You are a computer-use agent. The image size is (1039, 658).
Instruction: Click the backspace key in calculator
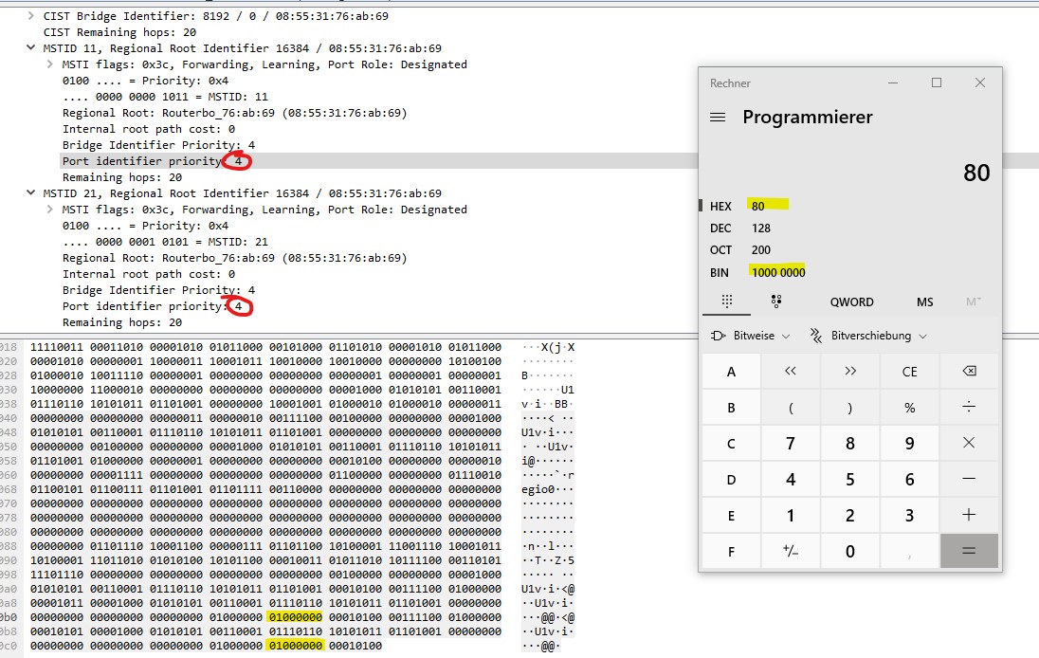pos(969,371)
